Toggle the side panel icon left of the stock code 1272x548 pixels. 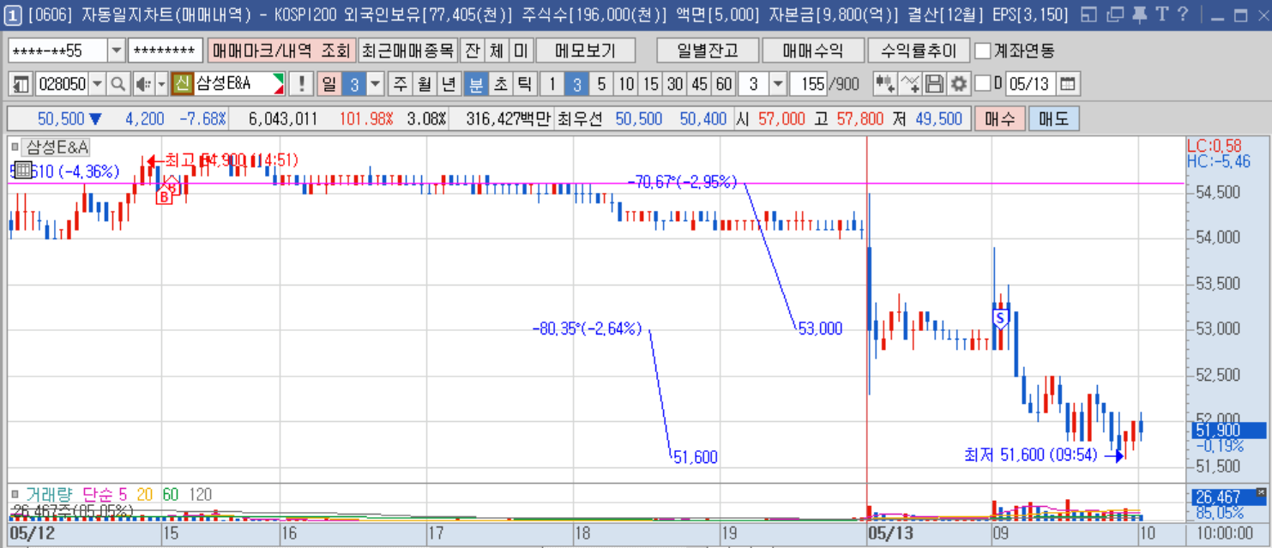(x=21, y=84)
